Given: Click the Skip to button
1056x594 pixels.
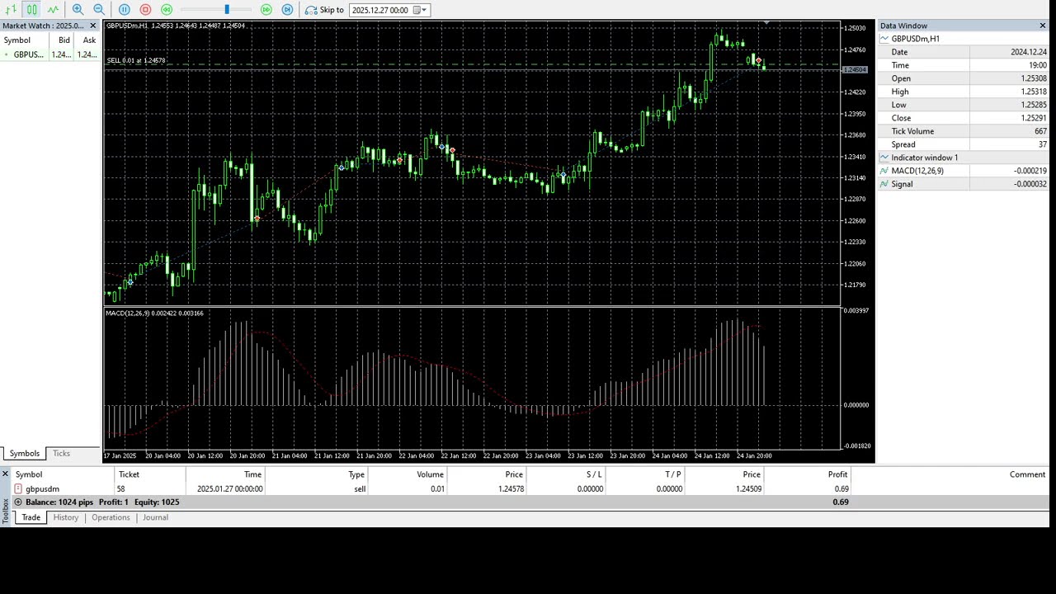Looking at the screenshot, I should tap(324, 10).
